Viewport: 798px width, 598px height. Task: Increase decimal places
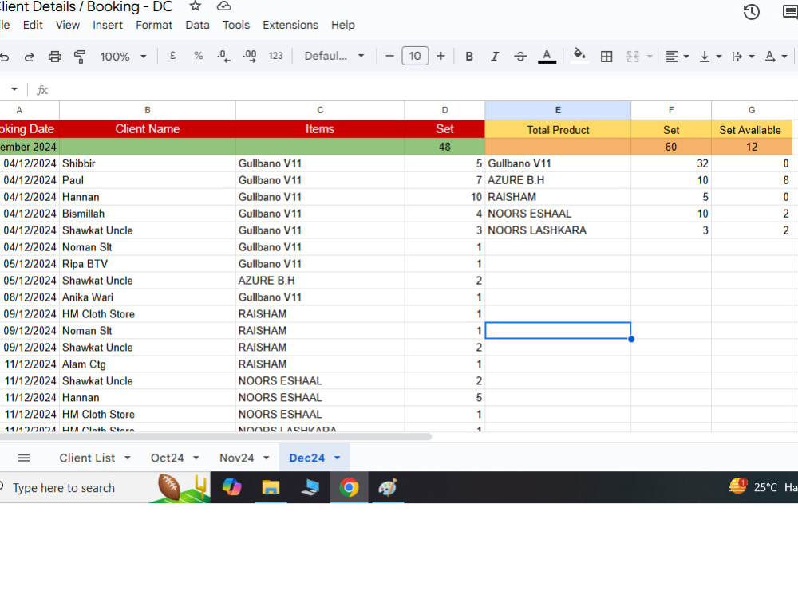click(249, 56)
